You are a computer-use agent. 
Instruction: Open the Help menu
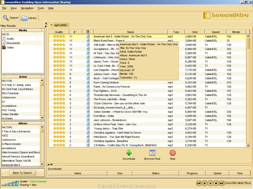[x=51, y=8]
